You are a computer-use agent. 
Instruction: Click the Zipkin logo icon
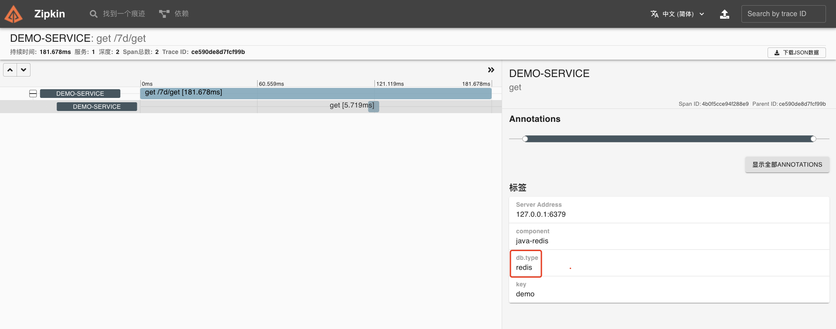point(13,14)
